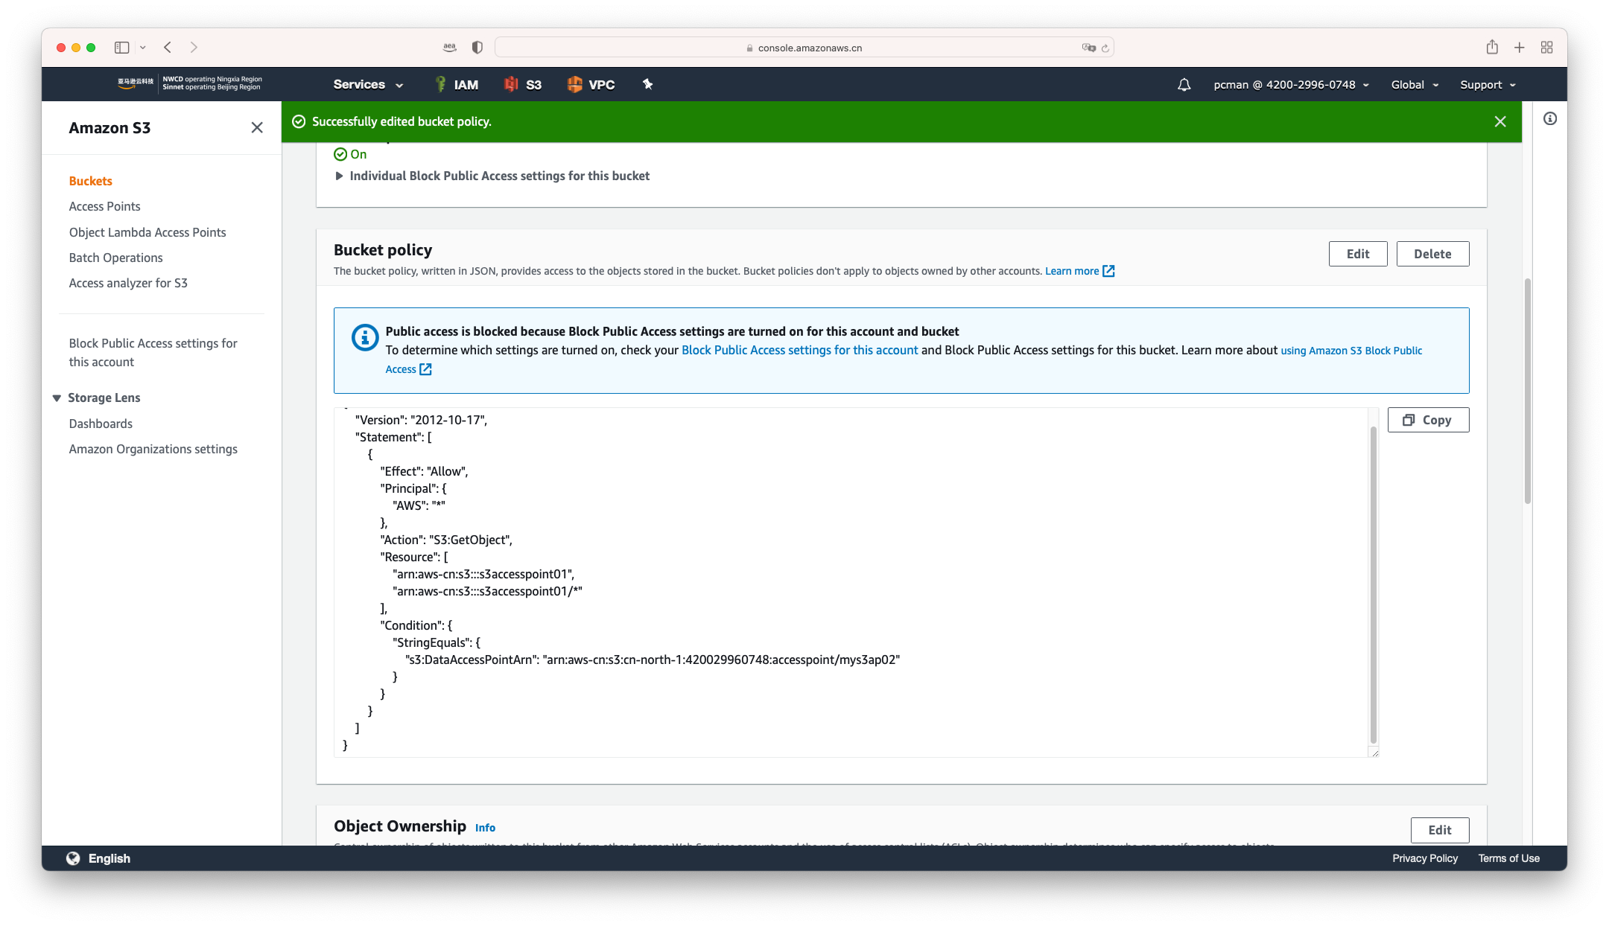Screen dimensions: 1609x926
Task: Open the Privacy Policy link
Action: 1425,858
